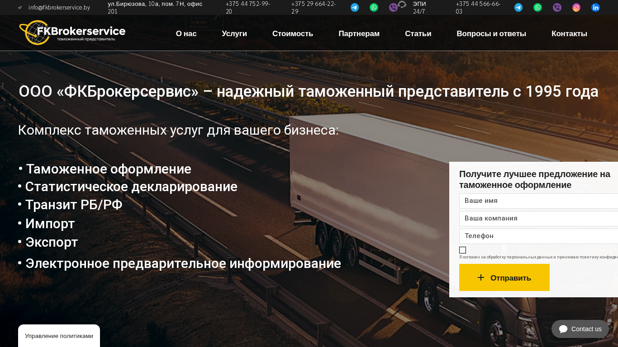This screenshot has width=618, height=347.
Task: Click the Статистическое декларирование list item
Action: point(128,187)
